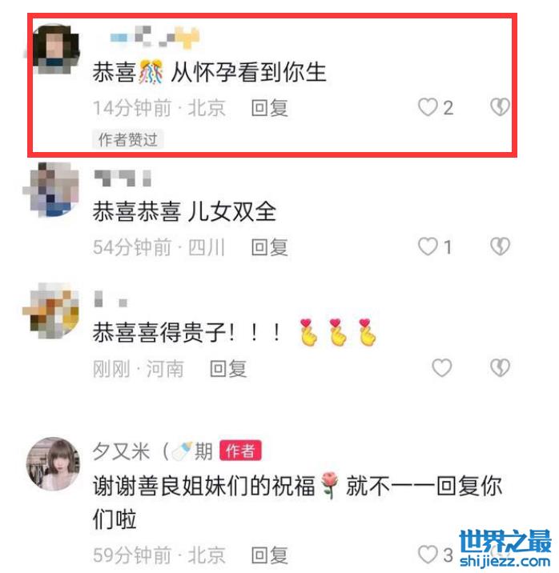
Task: Dislike the comment 从怀孕看到你生
Action: point(500,107)
